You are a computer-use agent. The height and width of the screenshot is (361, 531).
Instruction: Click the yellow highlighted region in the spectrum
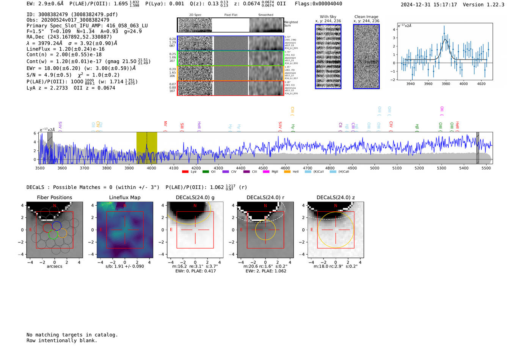[147, 148]
